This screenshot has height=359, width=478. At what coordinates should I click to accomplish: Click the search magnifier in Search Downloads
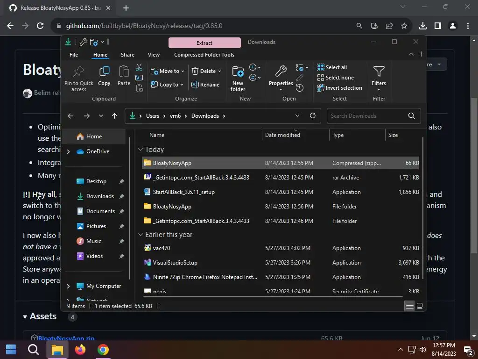tap(412, 116)
